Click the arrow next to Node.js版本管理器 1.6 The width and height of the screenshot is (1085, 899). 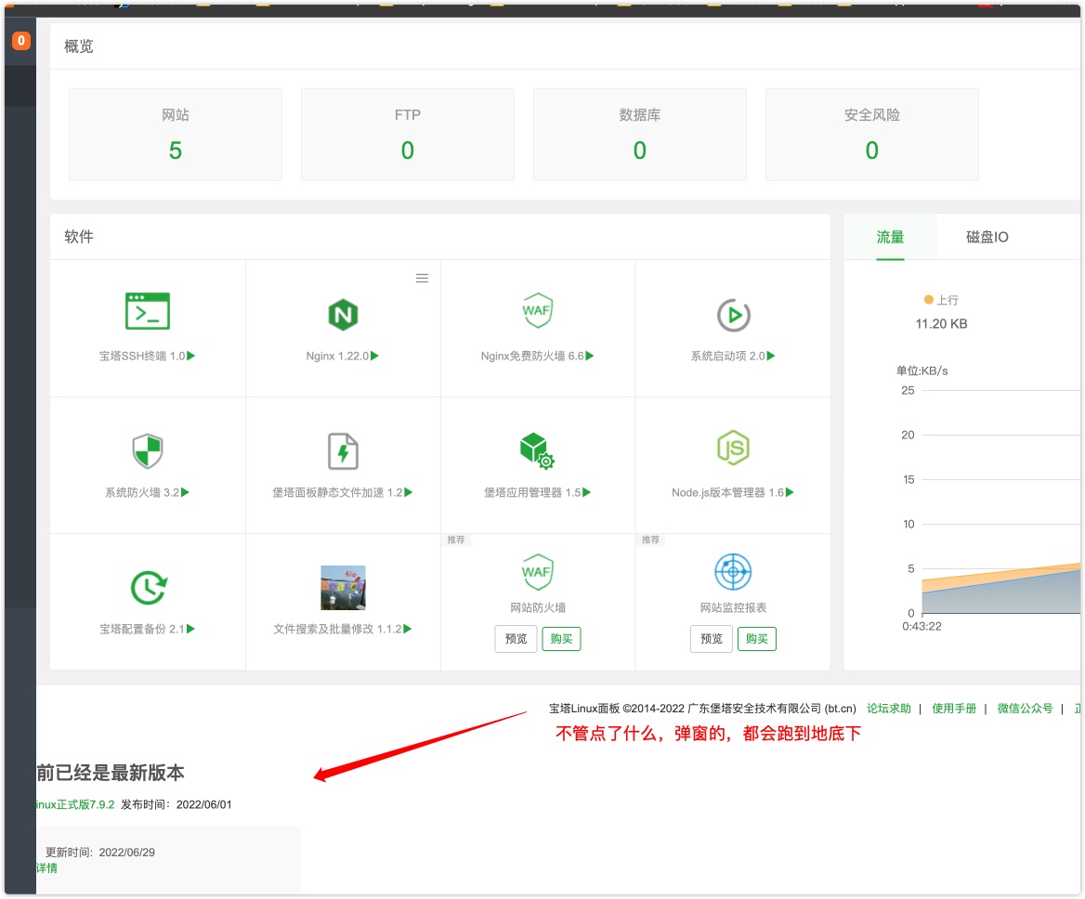point(790,492)
